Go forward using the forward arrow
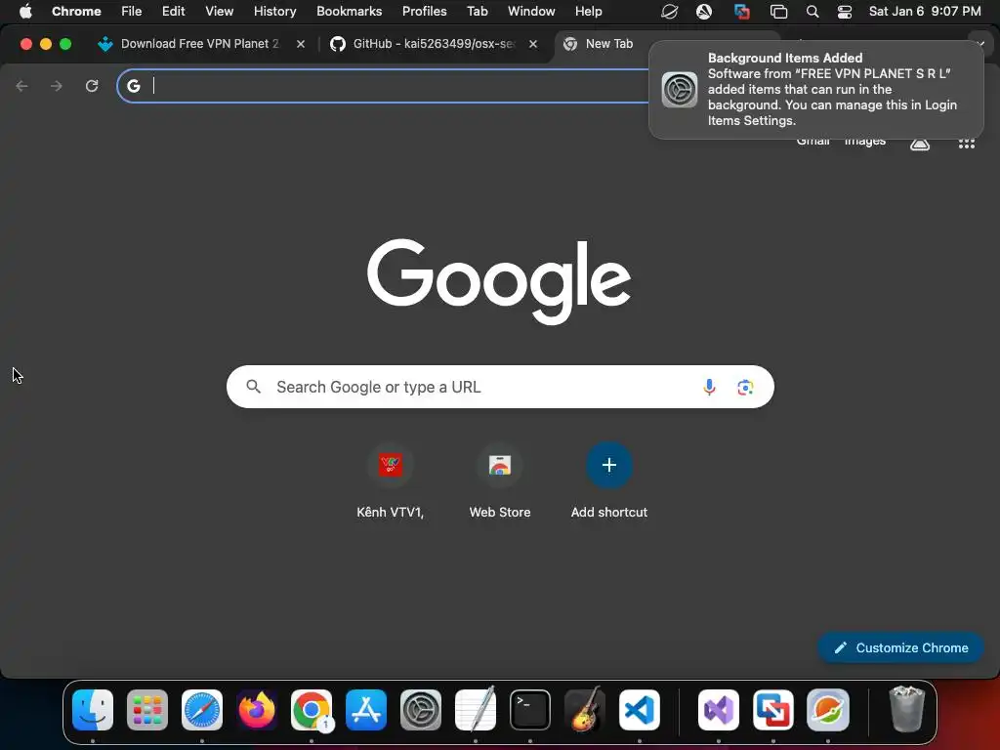 [57, 86]
